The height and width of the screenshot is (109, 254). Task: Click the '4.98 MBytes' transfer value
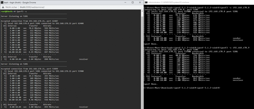pyautogui.click(x=35, y=100)
